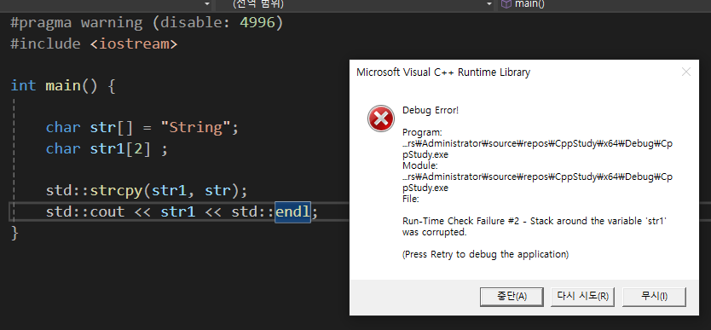Click the highlighted endl token

click(x=293, y=211)
